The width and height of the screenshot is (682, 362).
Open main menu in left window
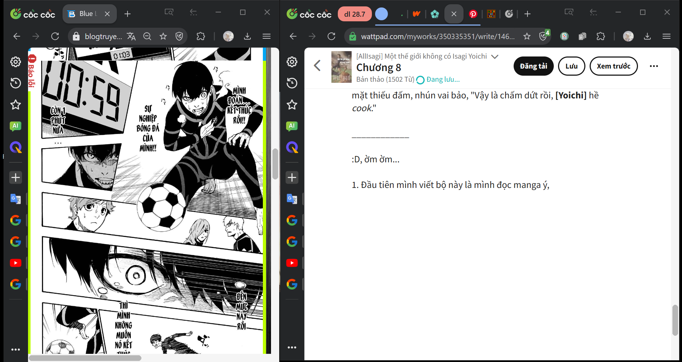pyautogui.click(x=267, y=36)
